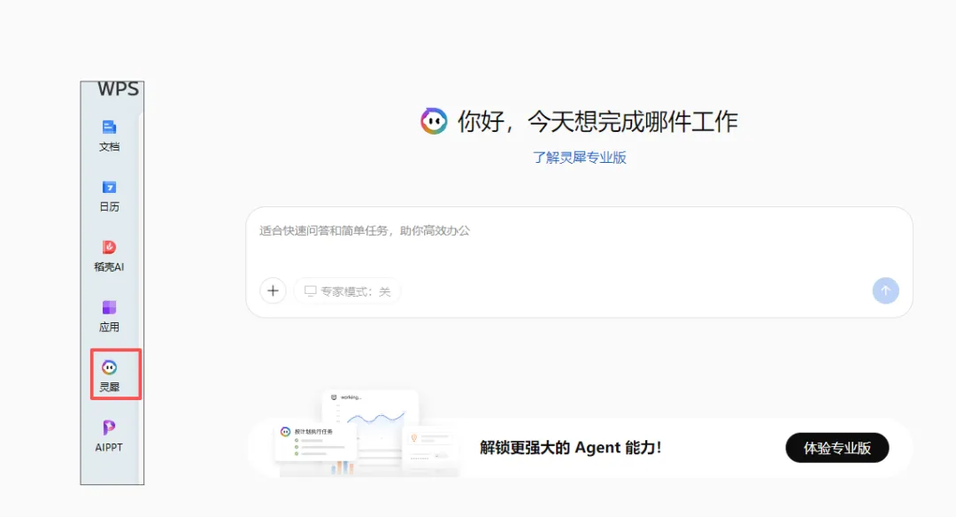Click the 体验专业版 button
Viewport: 956px width, 517px height.
(837, 448)
